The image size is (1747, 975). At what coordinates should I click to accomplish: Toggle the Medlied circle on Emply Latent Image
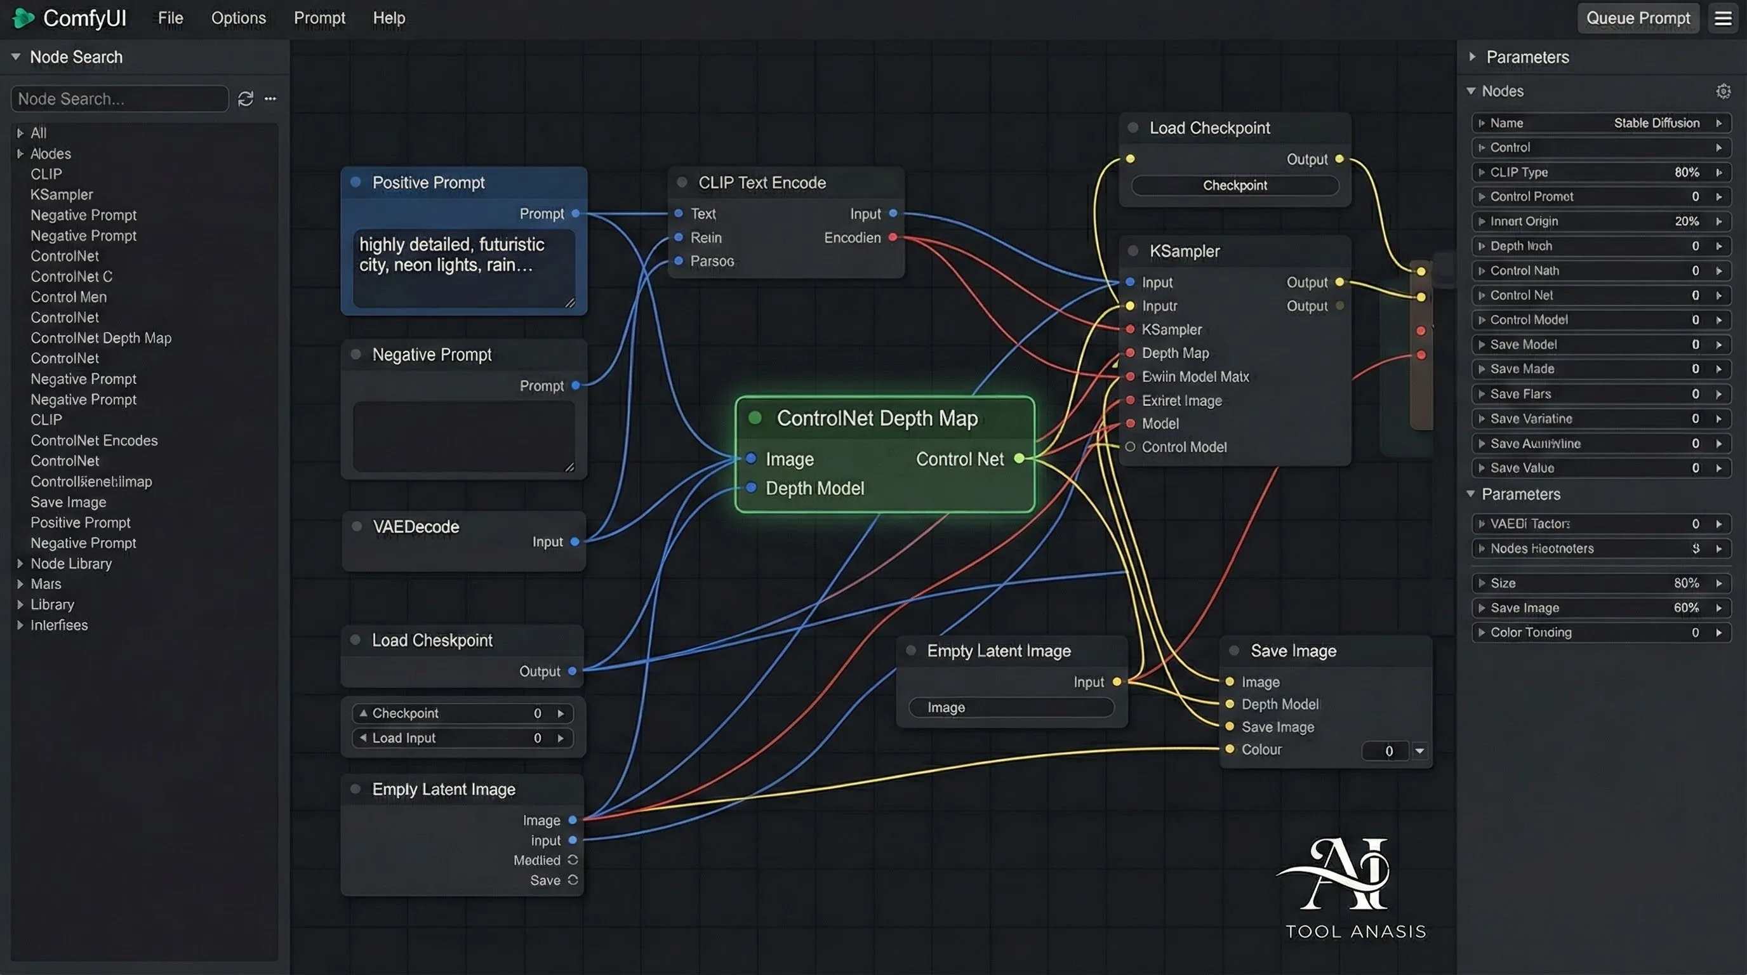[573, 859]
